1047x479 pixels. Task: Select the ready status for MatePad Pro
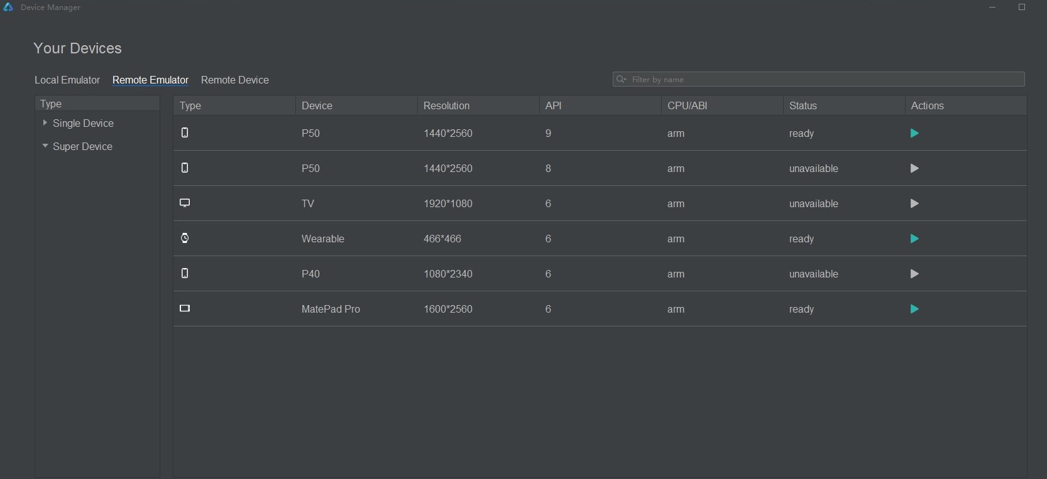[x=801, y=309]
